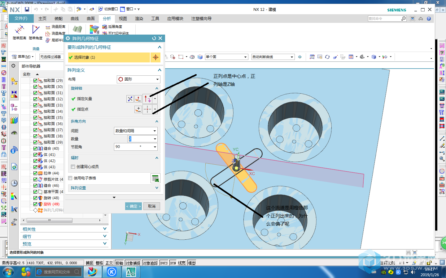
Task: Click the part navigator settings gear
Action: pyautogui.click(x=13, y=66)
